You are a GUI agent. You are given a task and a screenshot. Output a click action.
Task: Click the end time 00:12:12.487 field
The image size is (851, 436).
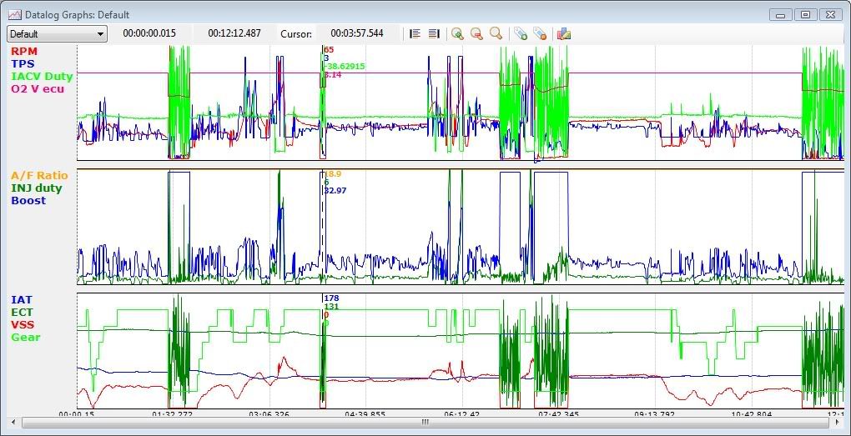(x=234, y=33)
